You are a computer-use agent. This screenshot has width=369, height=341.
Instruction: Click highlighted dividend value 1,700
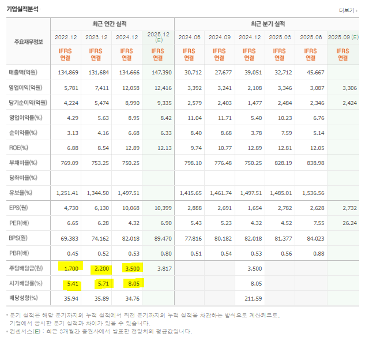[x=71, y=268]
